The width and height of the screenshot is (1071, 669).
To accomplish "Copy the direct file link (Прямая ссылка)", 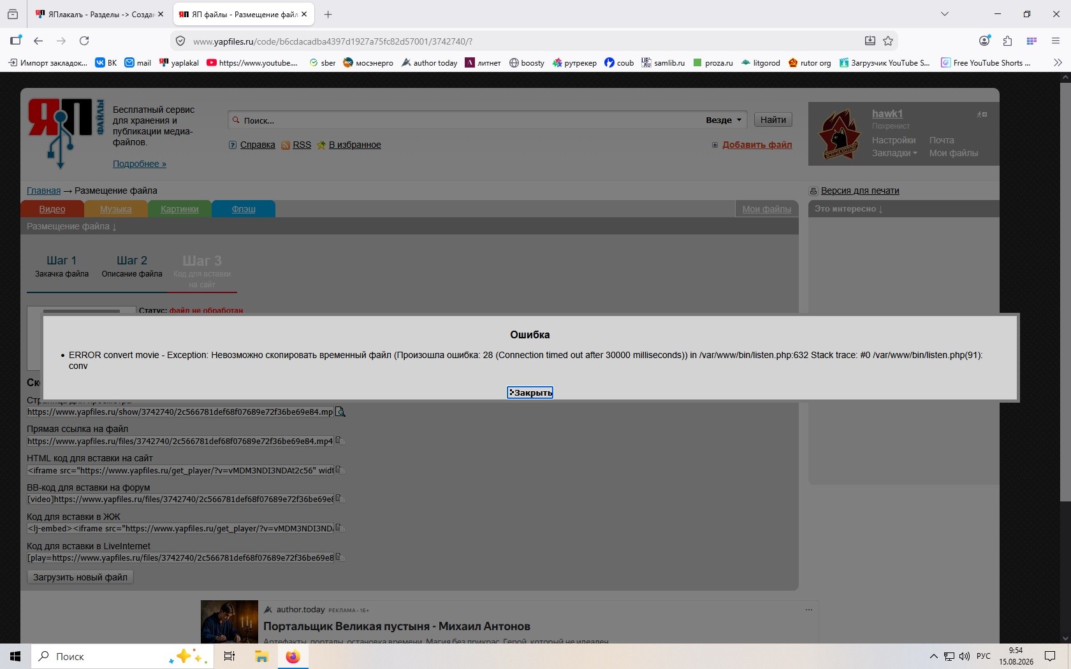I will (x=340, y=441).
